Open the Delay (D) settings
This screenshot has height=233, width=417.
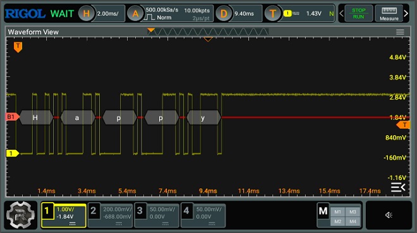pyautogui.click(x=224, y=13)
